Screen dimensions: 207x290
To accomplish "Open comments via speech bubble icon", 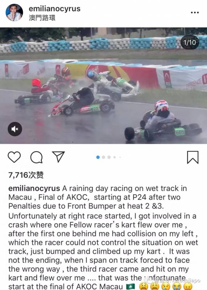I will [37, 157].
